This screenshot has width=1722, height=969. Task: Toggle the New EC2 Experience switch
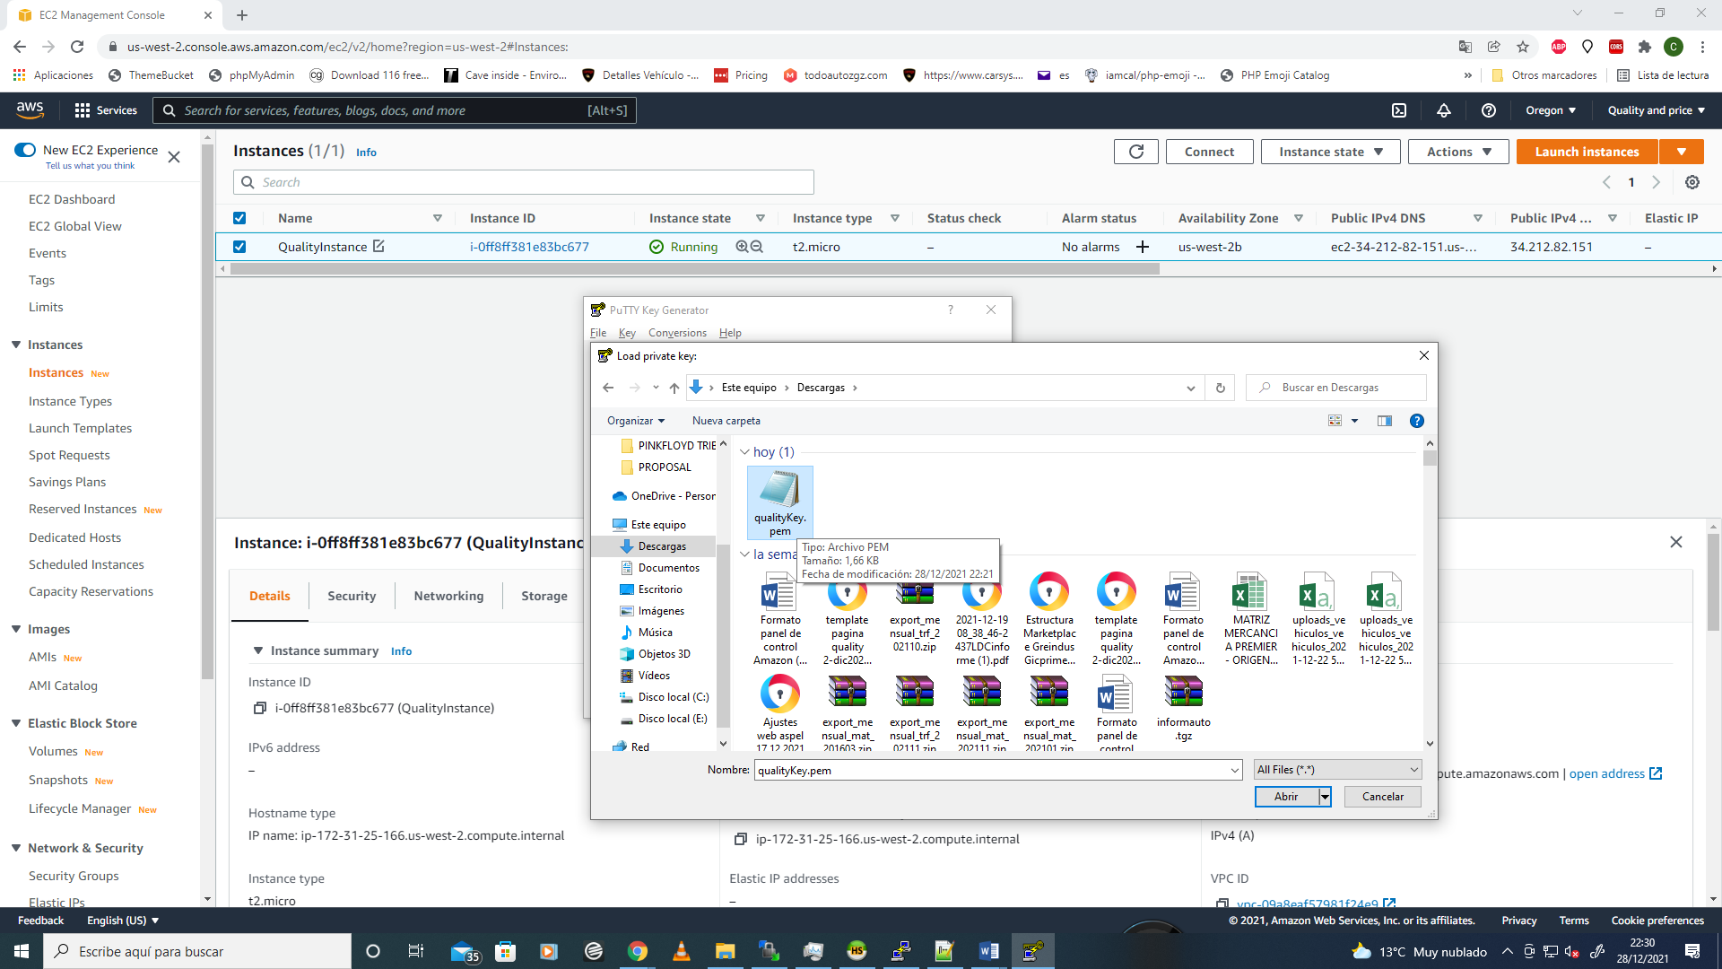pyautogui.click(x=25, y=150)
